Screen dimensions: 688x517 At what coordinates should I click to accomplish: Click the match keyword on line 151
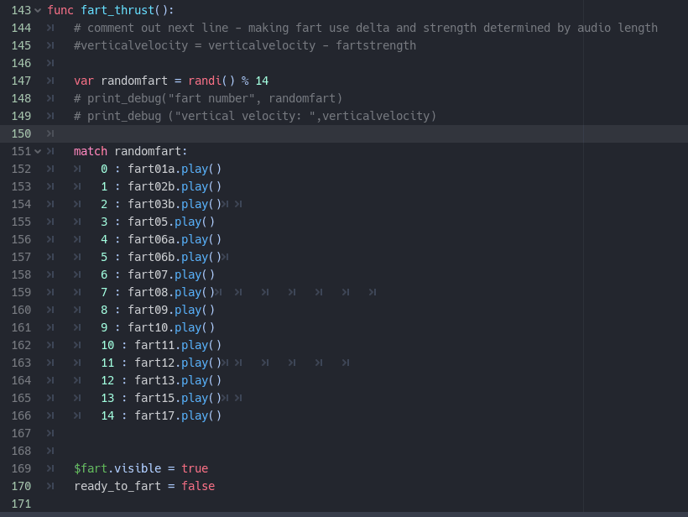point(91,151)
